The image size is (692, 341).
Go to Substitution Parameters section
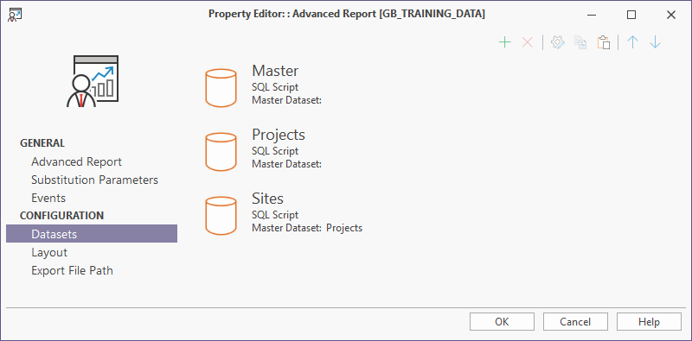[x=94, y=180]
